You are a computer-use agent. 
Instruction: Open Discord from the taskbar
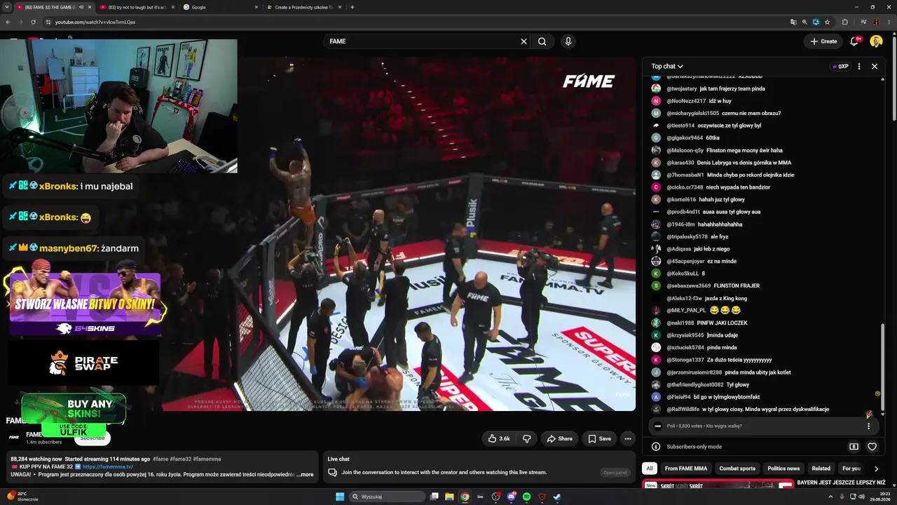(512, 497)
